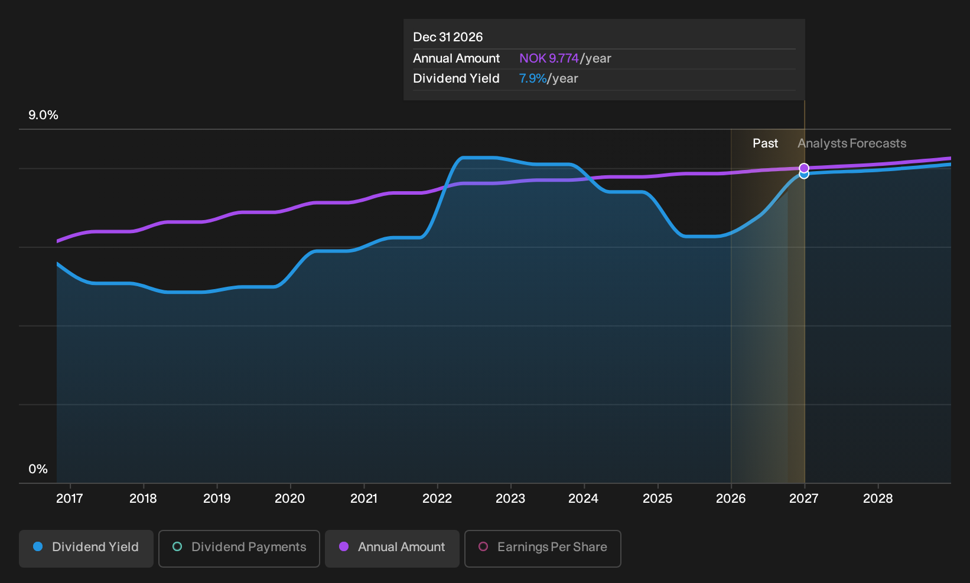Click the Analysts Forecasts label

tap(852, 143)
